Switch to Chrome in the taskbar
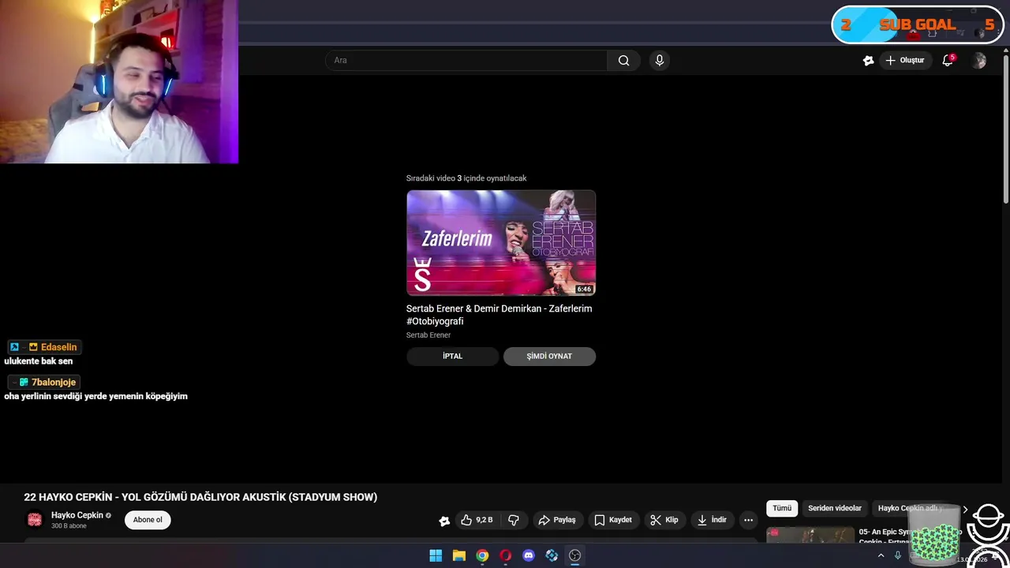1010x568 pixels. pos(482,555)
